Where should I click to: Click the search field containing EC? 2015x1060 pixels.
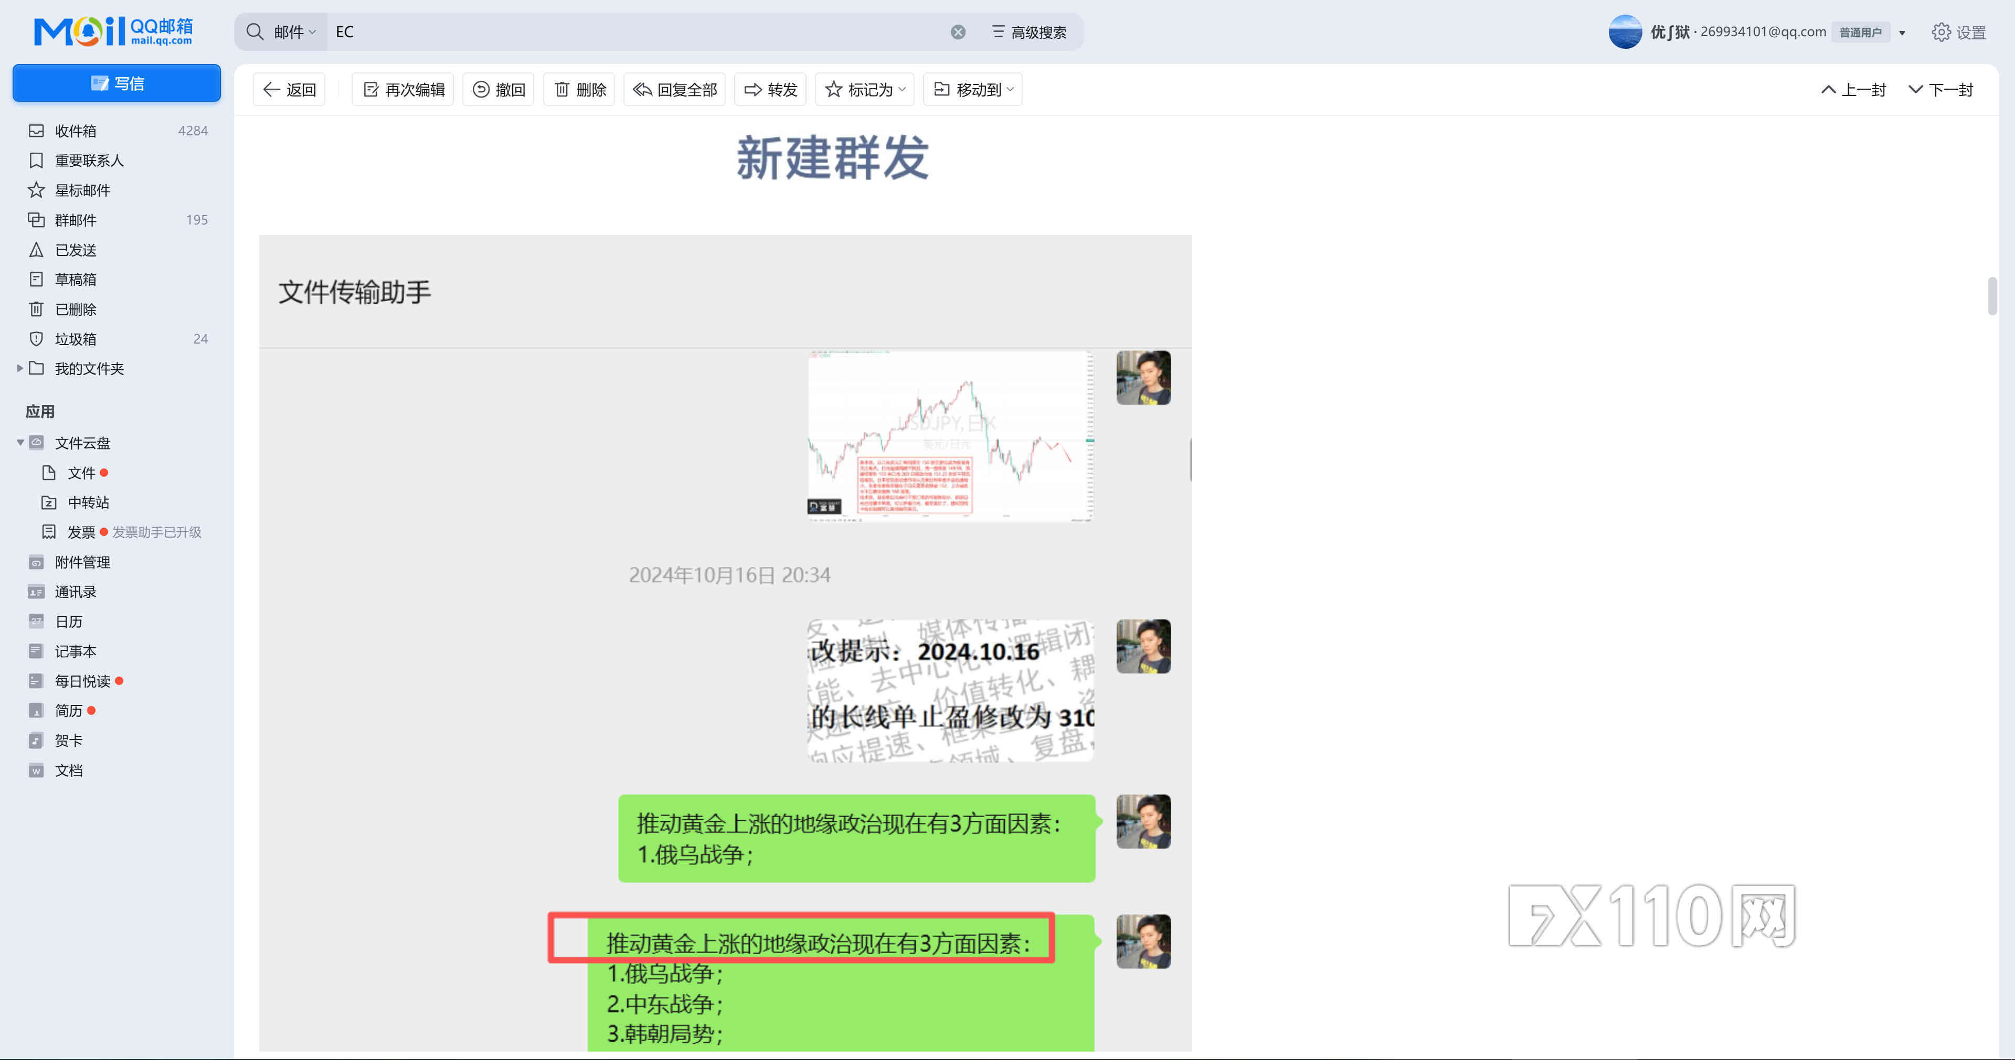(x=637, y=32)
